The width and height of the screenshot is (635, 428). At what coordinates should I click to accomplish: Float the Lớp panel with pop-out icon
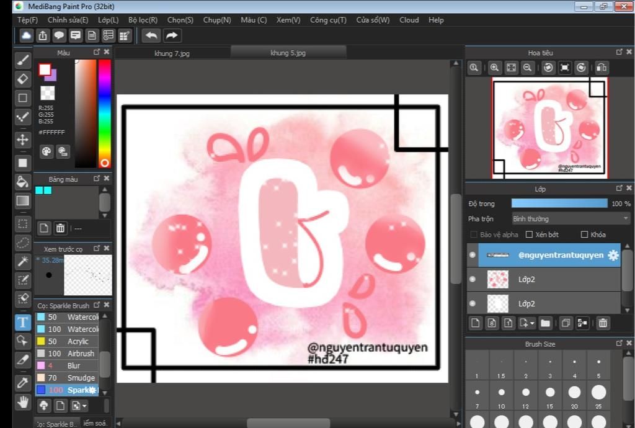[619, 189]
